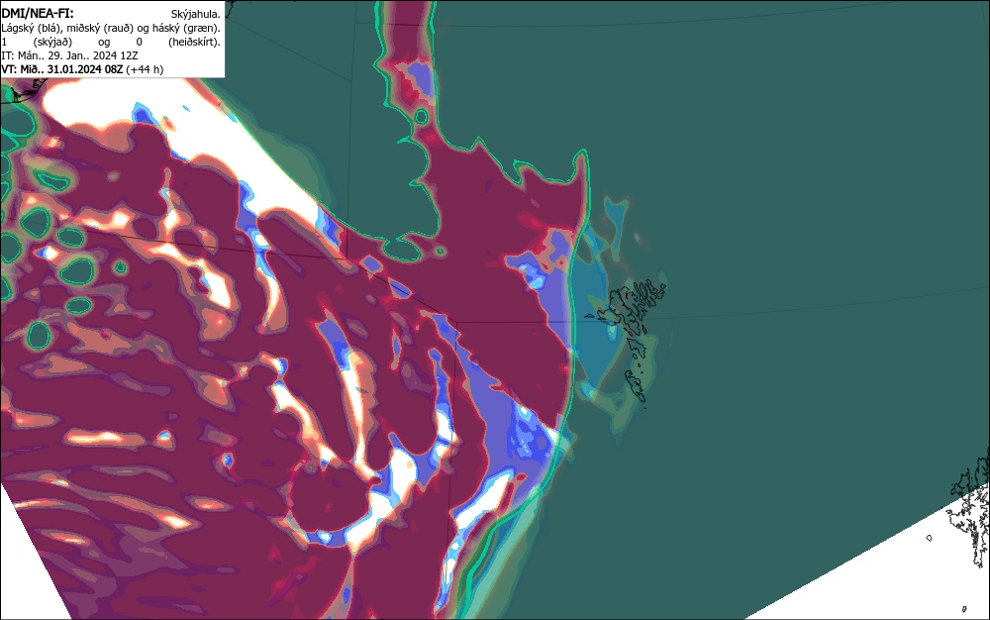Click the initial time line IT: Mán.. 29. Jan.. 2024 12Z
This screenshot has height=620, width=990.
tap(69, 55)
